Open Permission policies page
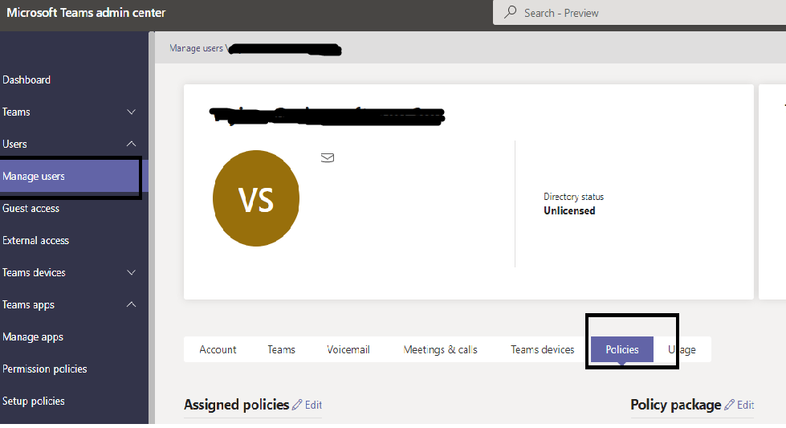 [x=45, y=369]
